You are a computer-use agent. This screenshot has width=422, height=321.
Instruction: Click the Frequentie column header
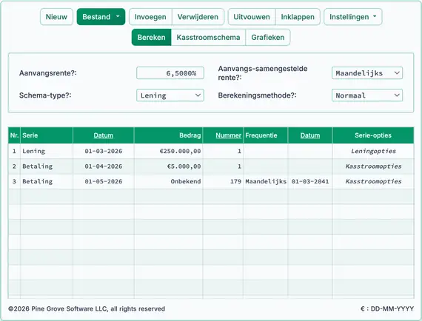coord(265,135)
